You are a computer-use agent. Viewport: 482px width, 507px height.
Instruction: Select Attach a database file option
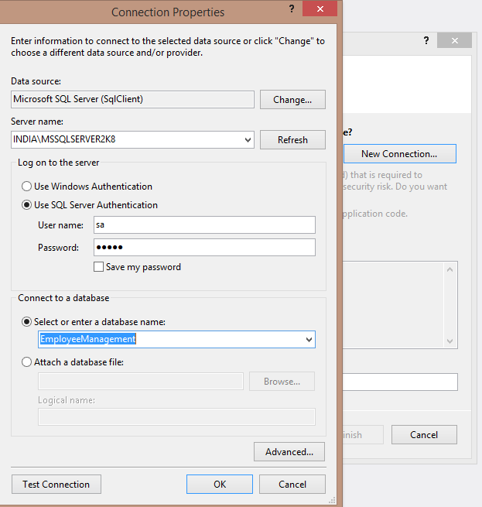(27, 361)
